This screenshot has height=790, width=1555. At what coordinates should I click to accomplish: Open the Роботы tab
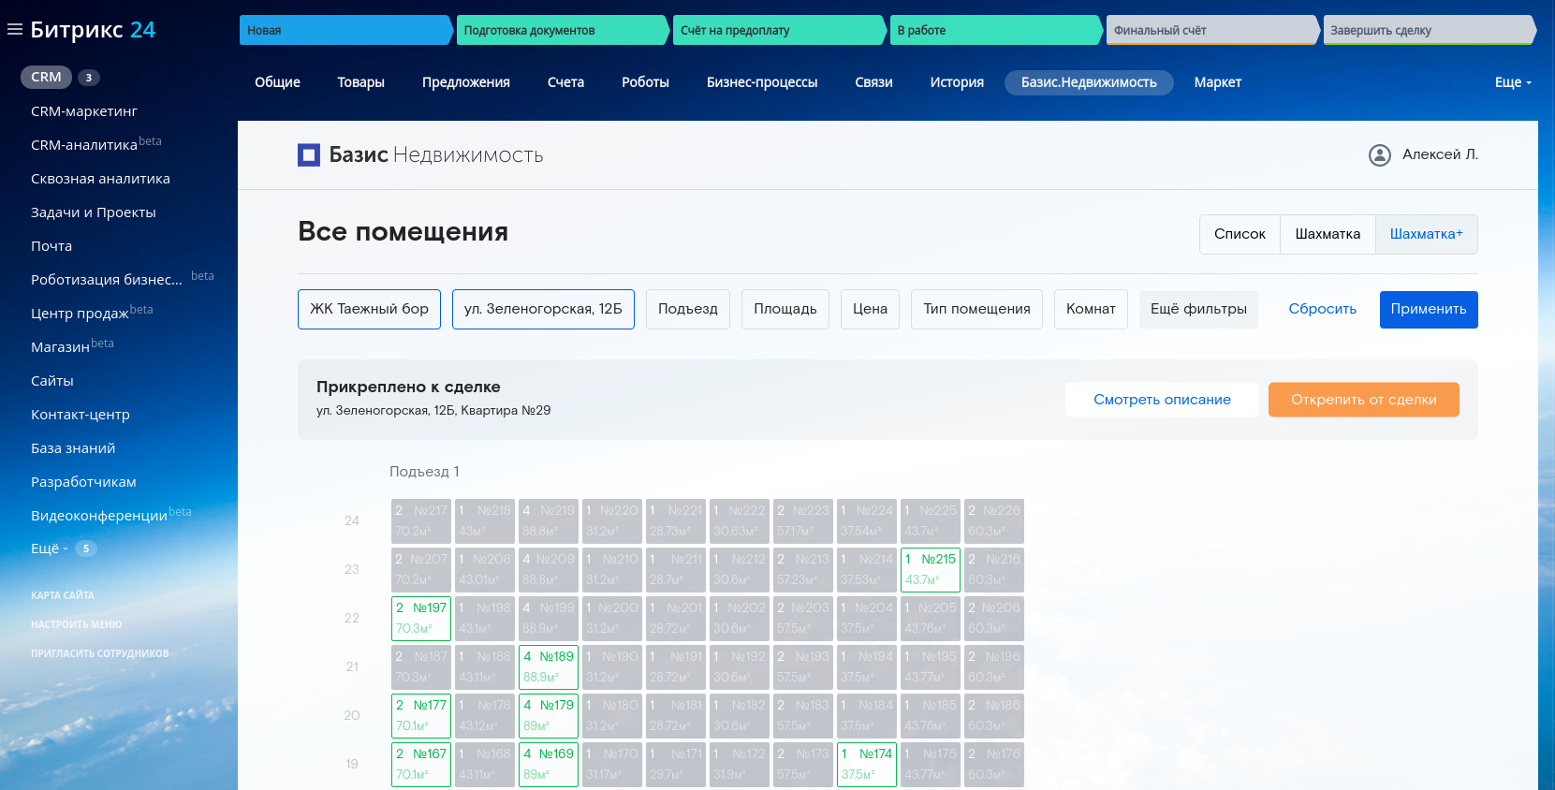(x=645, y=82)
